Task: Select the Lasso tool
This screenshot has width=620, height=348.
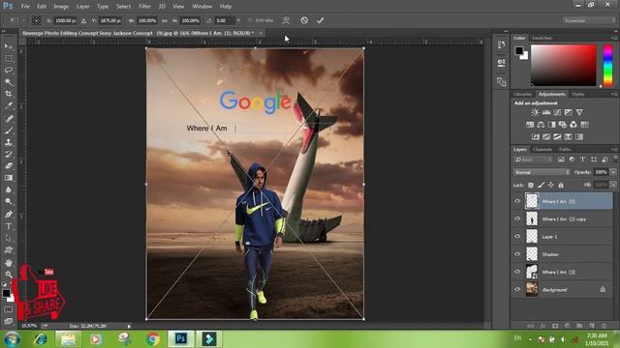Action: pyautogui.click(x=9, y=71)
